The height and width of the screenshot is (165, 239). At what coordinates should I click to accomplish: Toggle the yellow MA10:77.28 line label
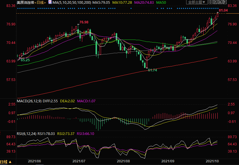point(123,2)
